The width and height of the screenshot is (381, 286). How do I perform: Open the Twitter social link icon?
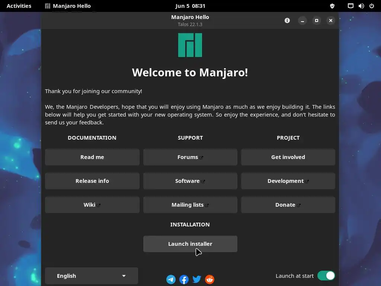pos(197,279)
